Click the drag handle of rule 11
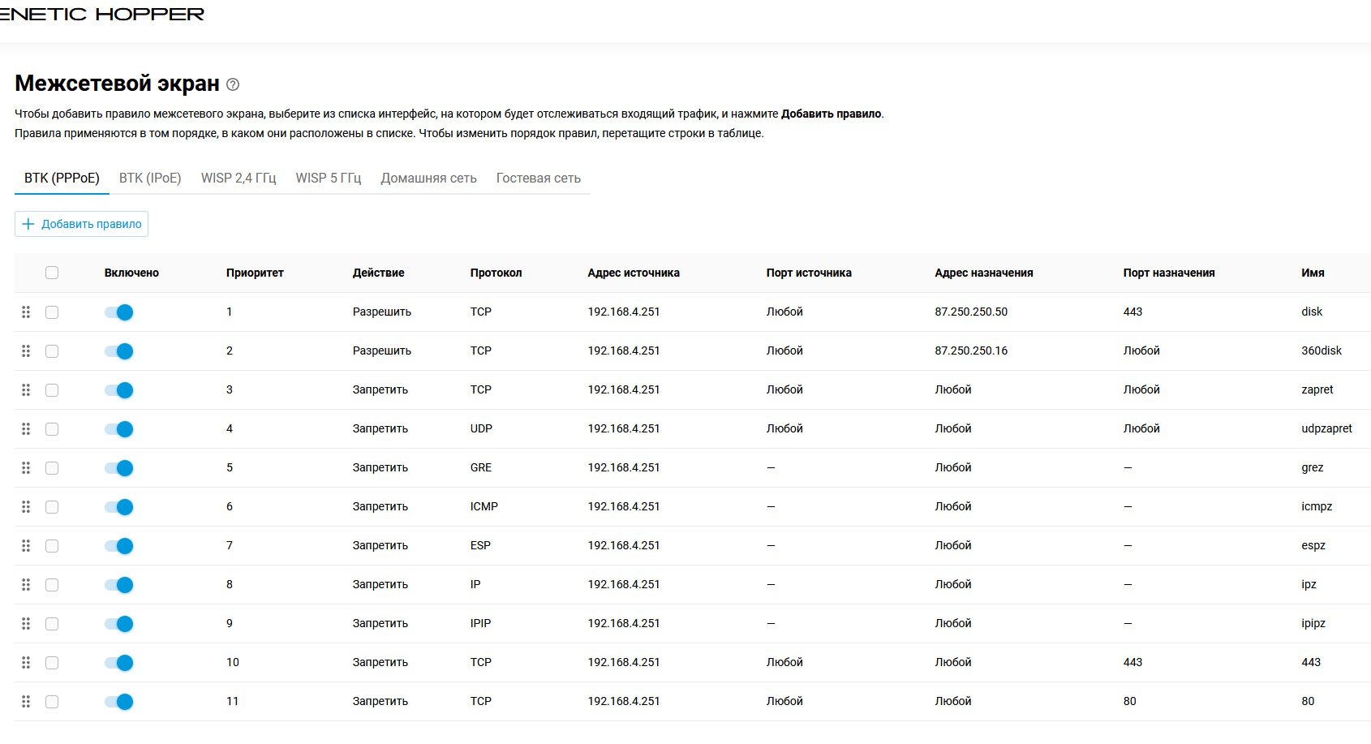Viewport: 1371px width, 744px height. click(x=26, y=702)
